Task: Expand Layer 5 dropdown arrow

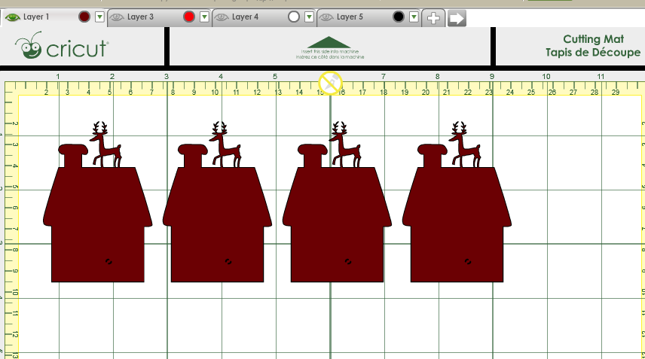Action: pos(414,17)
